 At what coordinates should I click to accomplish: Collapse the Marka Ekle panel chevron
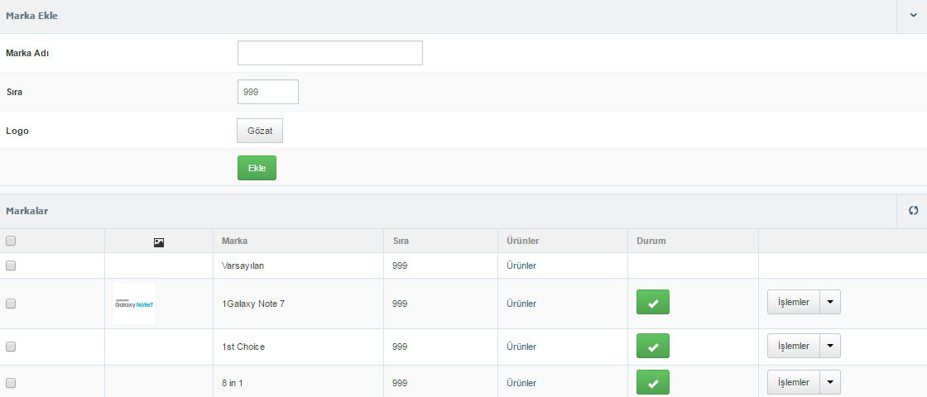(914, 16)
